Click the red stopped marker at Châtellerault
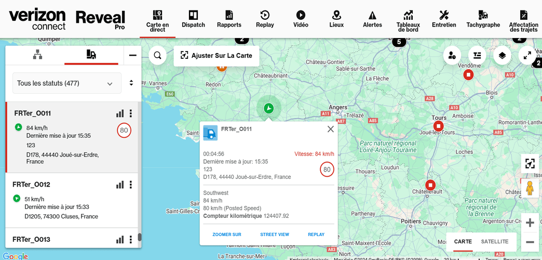542x260 pixels. point(430,185)
